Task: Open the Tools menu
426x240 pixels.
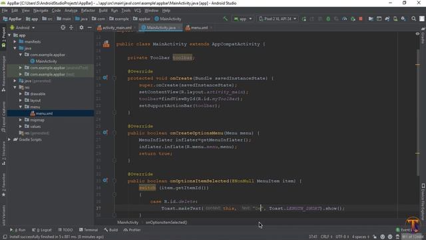Action: [x=126, y=11]
